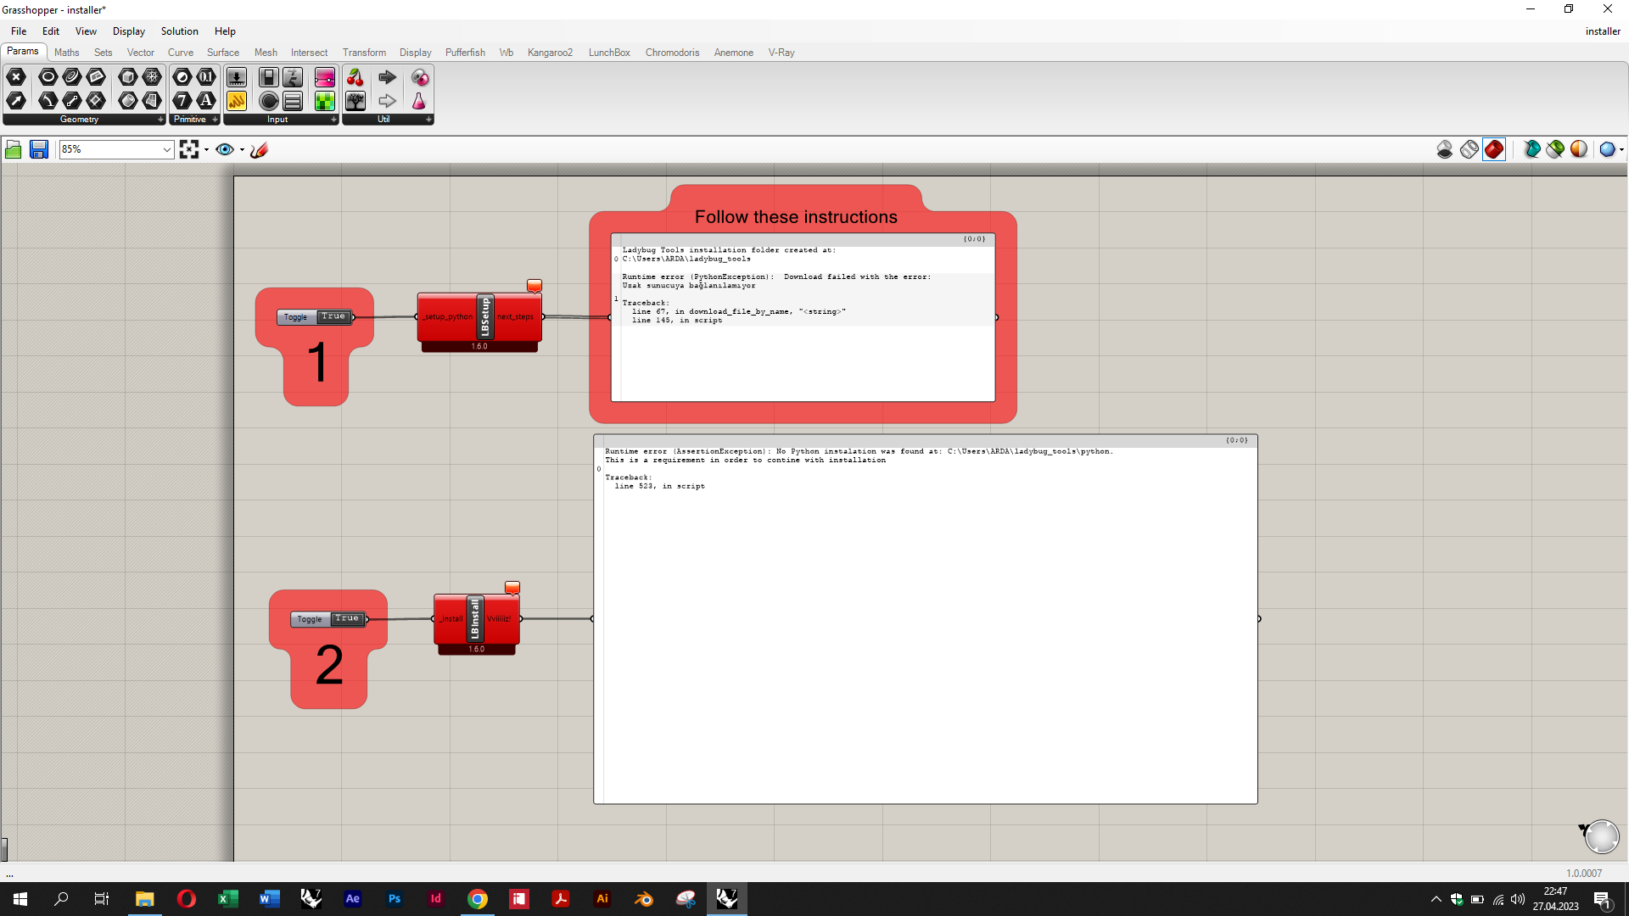Pick the Digit Scroller input icon
The image size is (1629, 916).
tap(293, 77)
